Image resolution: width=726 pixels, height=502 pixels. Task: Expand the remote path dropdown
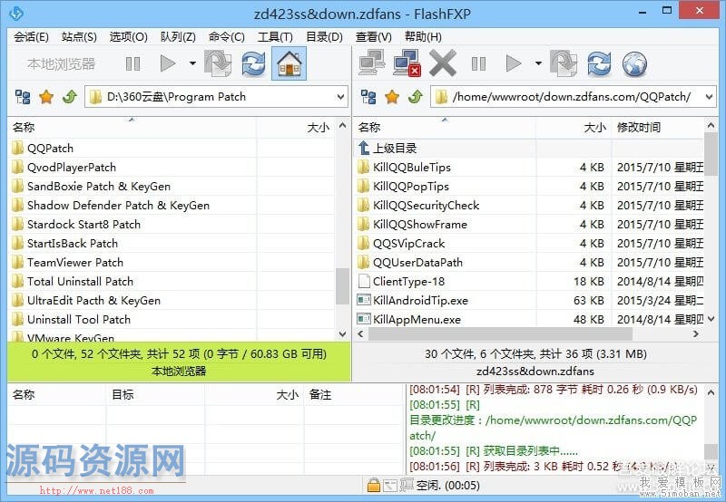coord(710,97)
